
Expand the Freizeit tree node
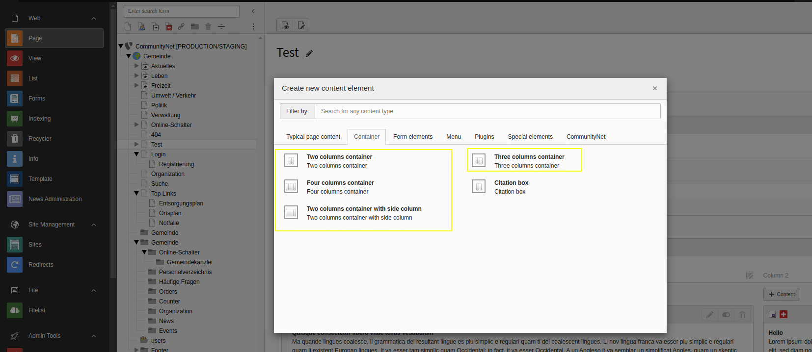(x=136, y=85)
